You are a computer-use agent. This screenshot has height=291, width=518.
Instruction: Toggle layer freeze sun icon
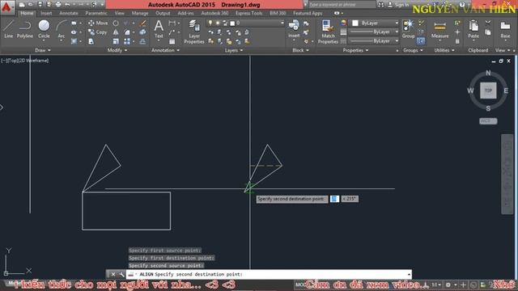tap(218, 23)
